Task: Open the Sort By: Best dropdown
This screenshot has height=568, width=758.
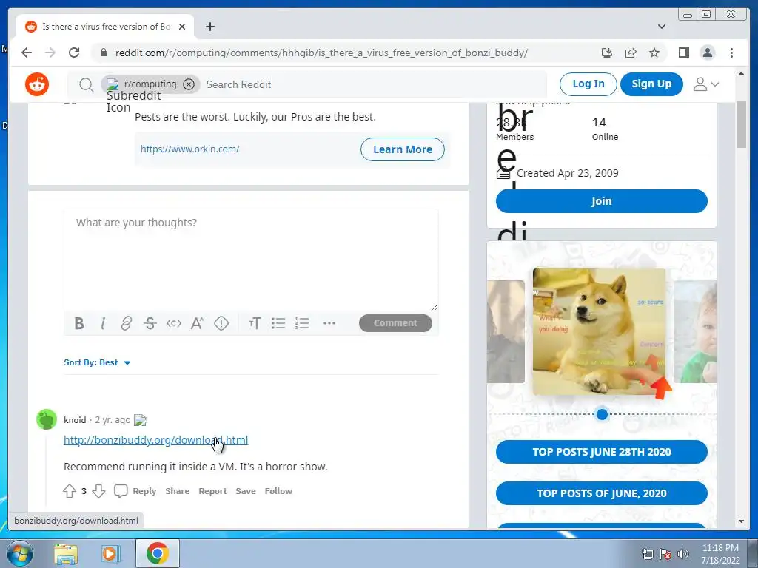Action: [x=97, y=362]
